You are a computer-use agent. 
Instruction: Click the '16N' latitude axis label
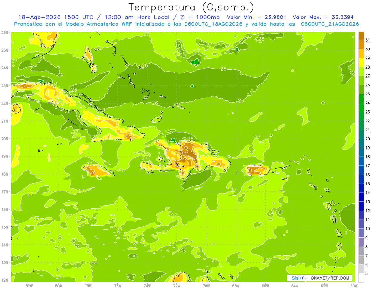[5, 209]
